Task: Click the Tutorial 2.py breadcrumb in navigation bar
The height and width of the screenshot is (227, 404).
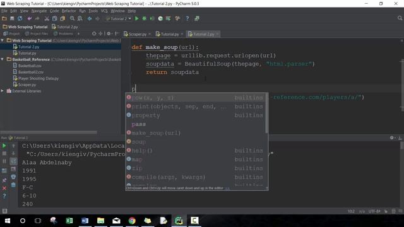Action: point(64,26)
